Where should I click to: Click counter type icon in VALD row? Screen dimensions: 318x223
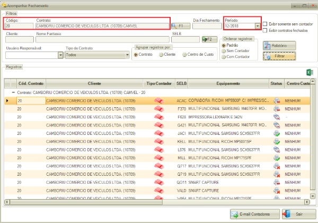[x=159, y=191]
